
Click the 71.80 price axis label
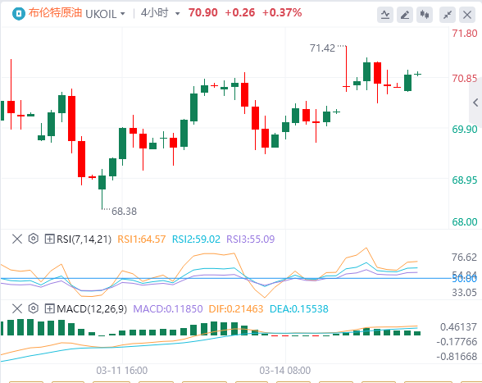coord(465,33)
